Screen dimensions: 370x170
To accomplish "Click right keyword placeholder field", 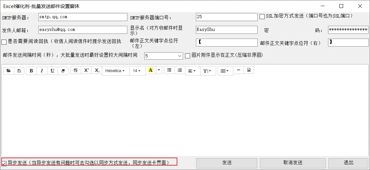I will pyautogui.click(x=348, y=42).
